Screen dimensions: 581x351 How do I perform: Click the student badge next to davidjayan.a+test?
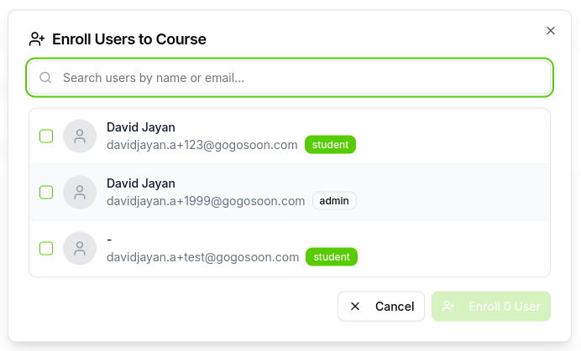(332, 257)
